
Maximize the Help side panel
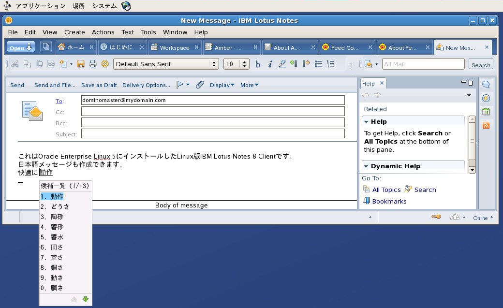(x=471, y=83)
